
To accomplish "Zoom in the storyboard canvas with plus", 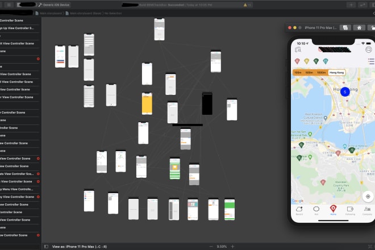I will pos(232,247).
